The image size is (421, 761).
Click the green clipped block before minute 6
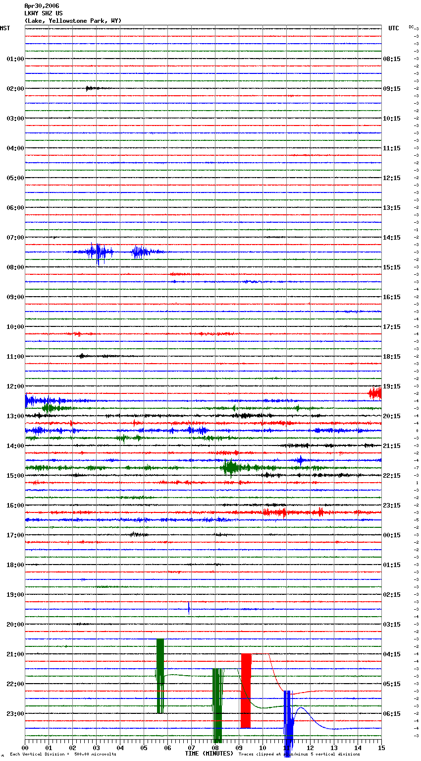(x=160, y=676)
